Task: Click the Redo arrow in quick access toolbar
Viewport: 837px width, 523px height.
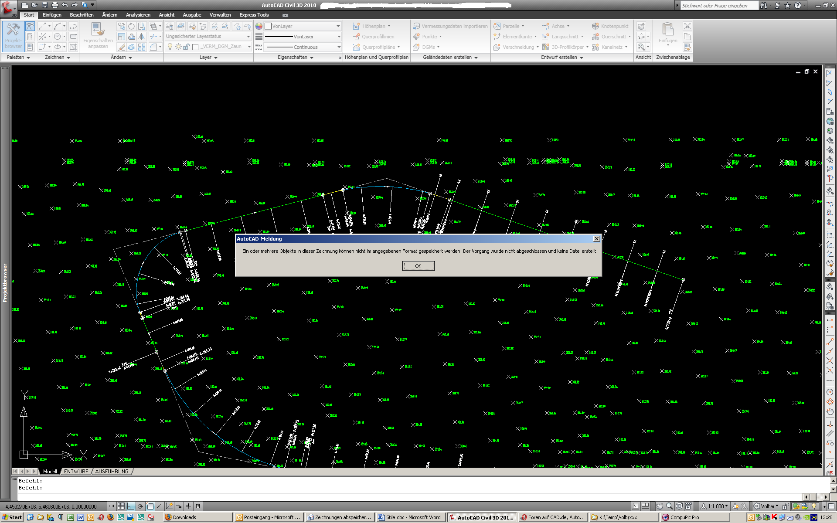Action: [x=75, y=5]
